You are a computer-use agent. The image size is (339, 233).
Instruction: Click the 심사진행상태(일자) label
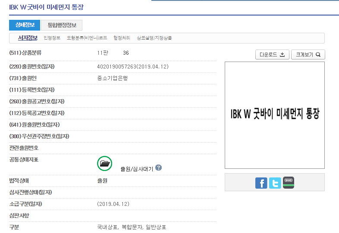pos(31,193)
